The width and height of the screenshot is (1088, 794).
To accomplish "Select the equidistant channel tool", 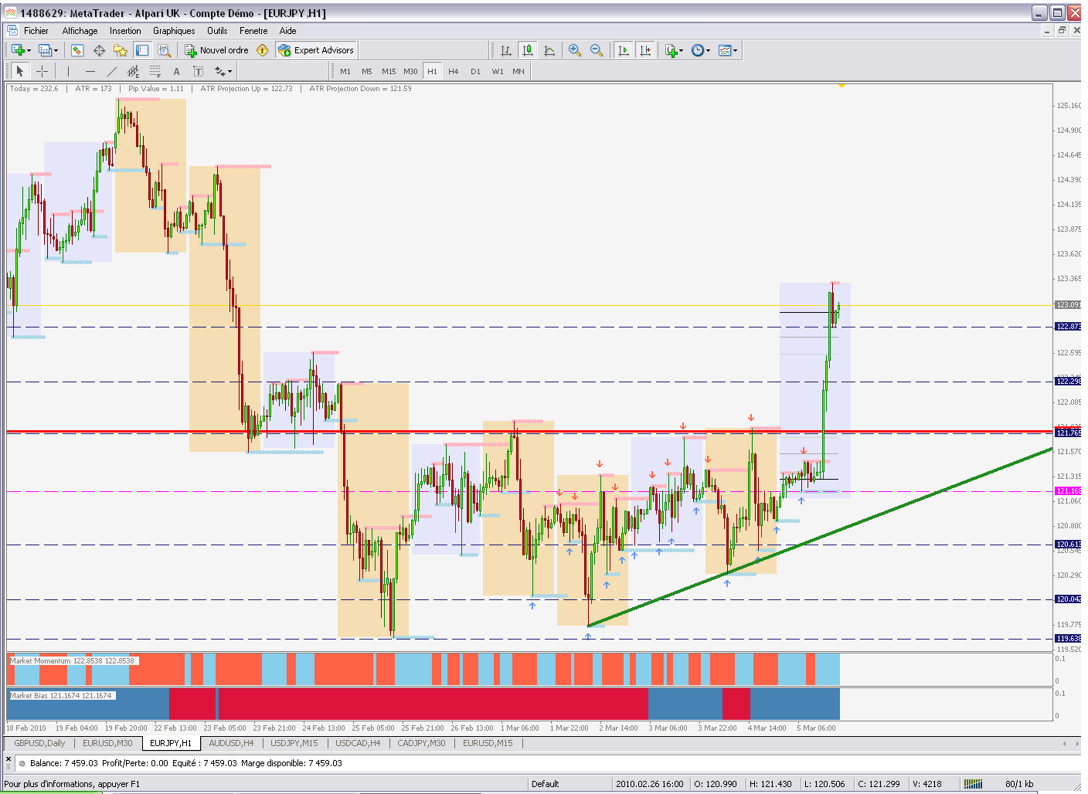I will (133, 71).
